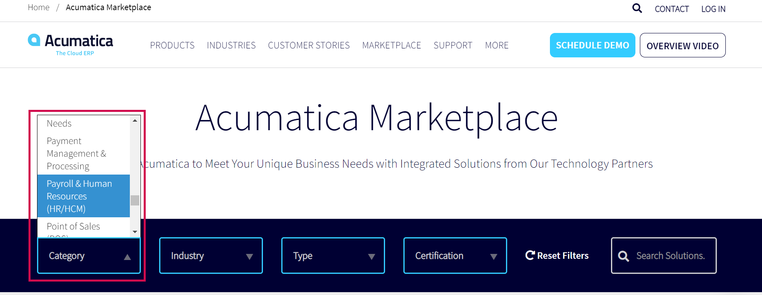
Task: Click the Industry dropdown arrow
Action: [x=250, y=257]
